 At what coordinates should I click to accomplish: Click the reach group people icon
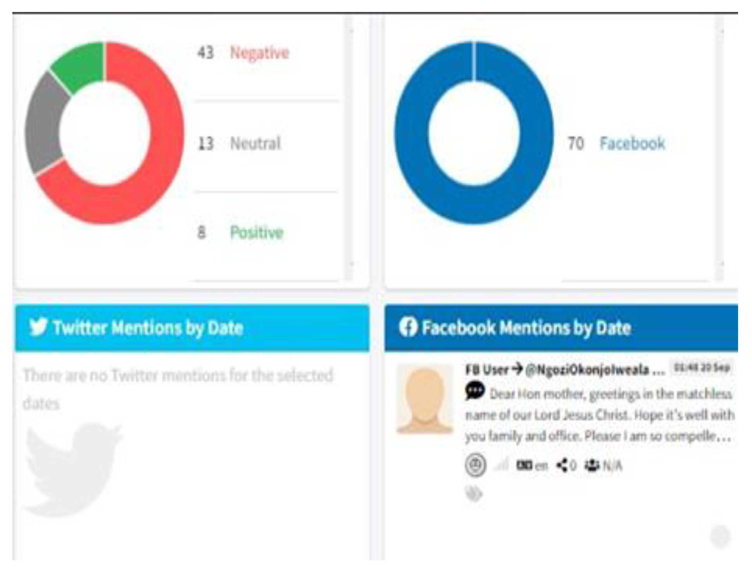point(592,465)
